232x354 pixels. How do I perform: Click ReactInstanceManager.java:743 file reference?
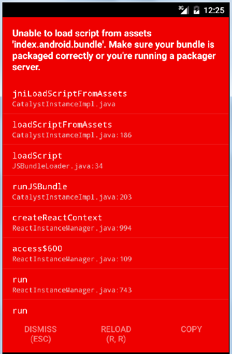coord(72,290)
